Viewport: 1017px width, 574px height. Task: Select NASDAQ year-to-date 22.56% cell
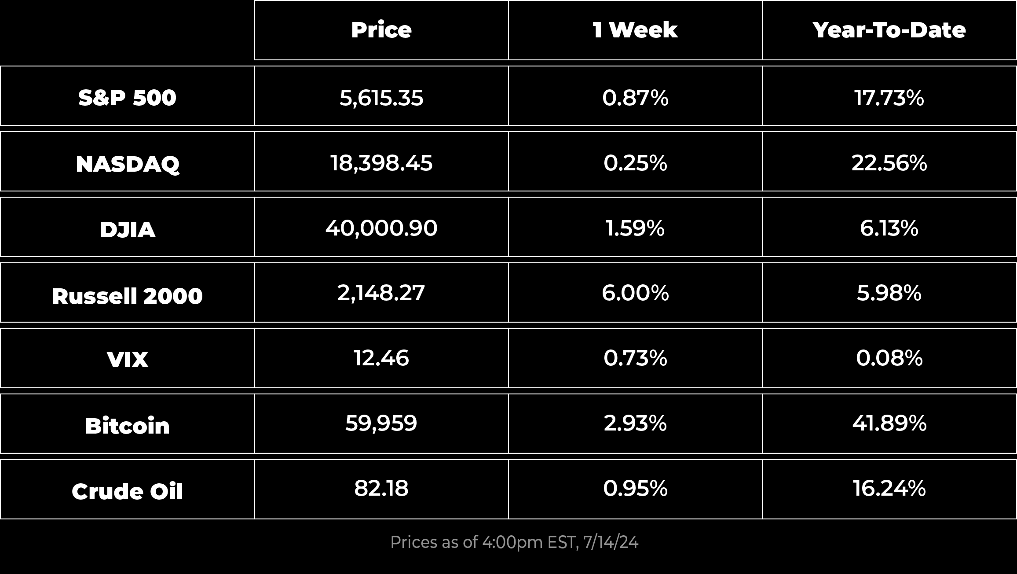889,162
